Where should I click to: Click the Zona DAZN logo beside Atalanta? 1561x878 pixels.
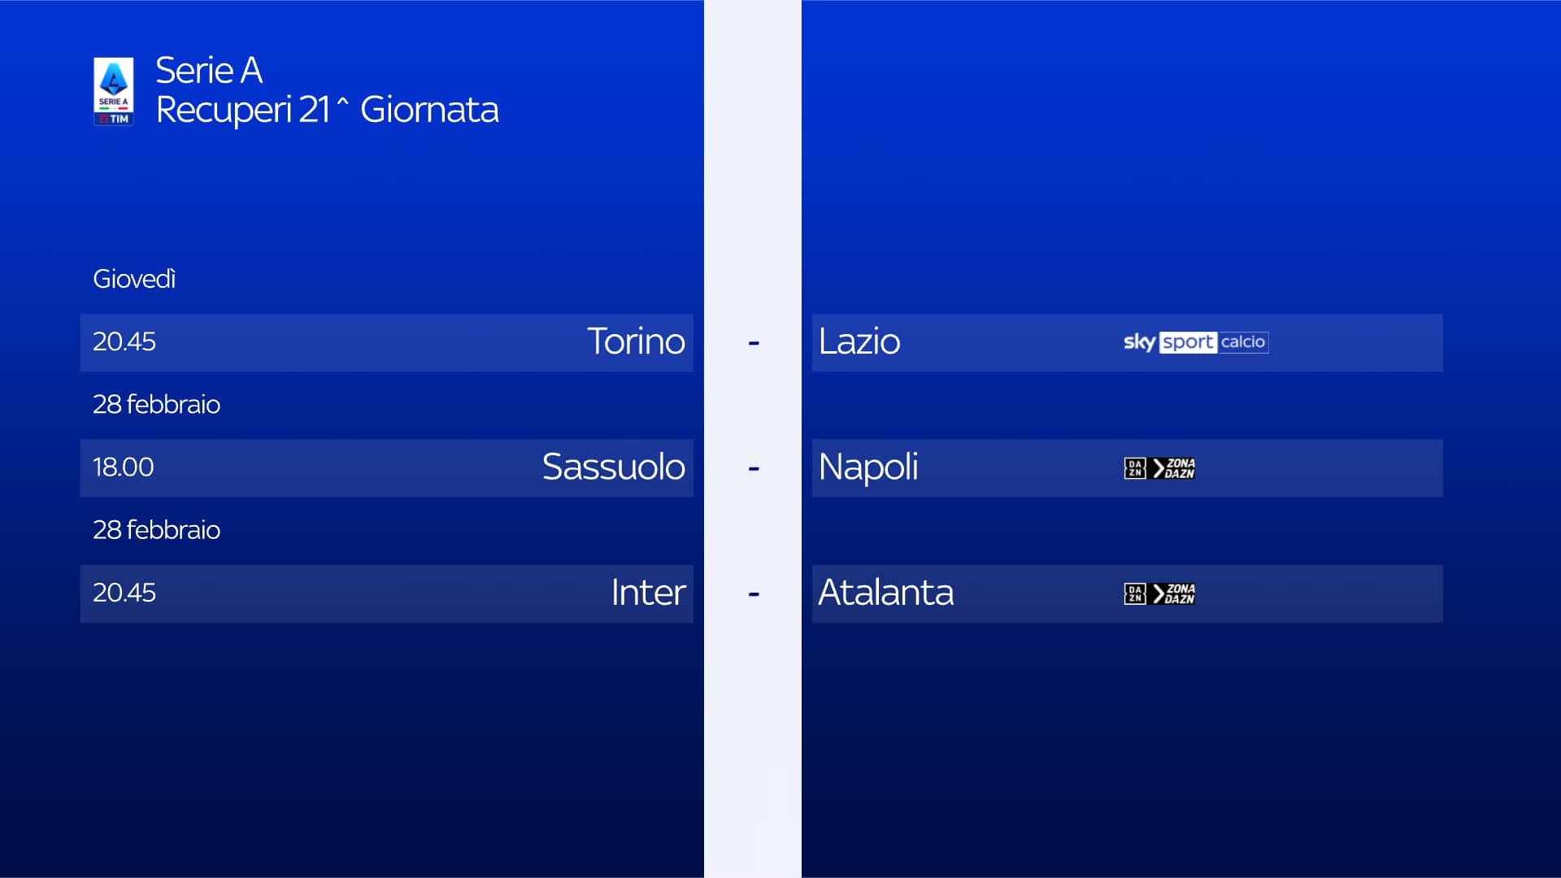coord(1174,594)
